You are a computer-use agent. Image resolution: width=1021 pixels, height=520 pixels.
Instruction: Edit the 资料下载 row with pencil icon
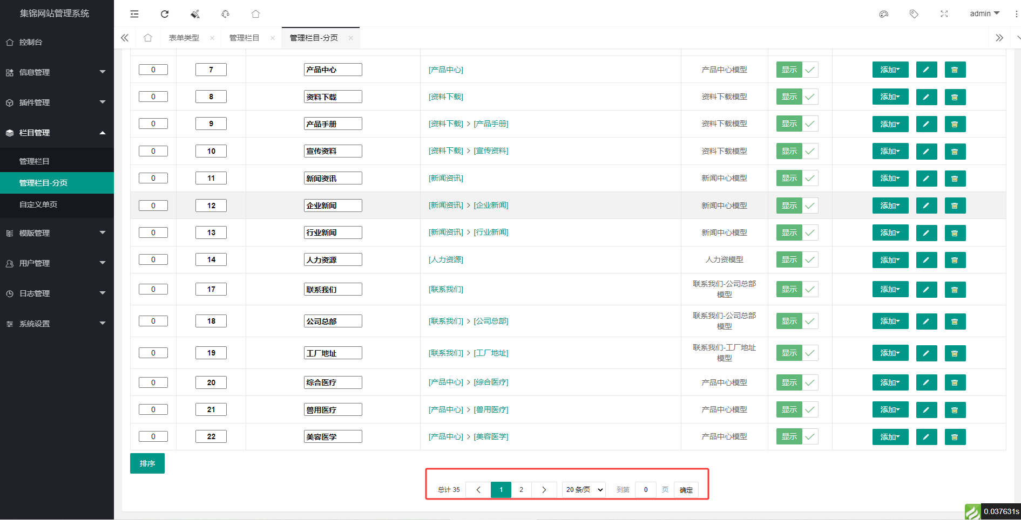(927, 97)
